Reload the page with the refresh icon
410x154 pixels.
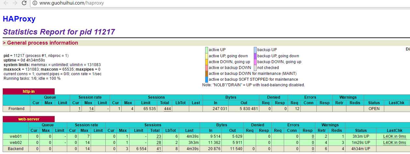[x=24, y=3]
